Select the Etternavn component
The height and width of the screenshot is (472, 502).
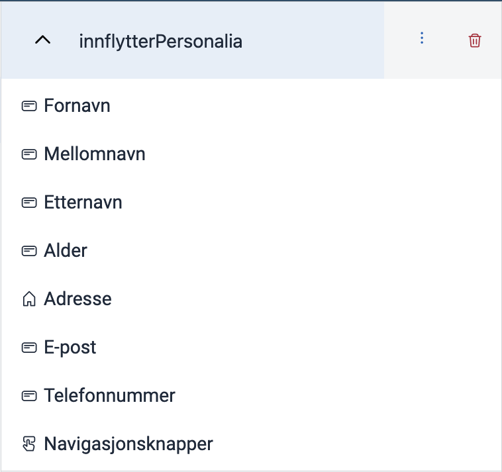[251, 203]
